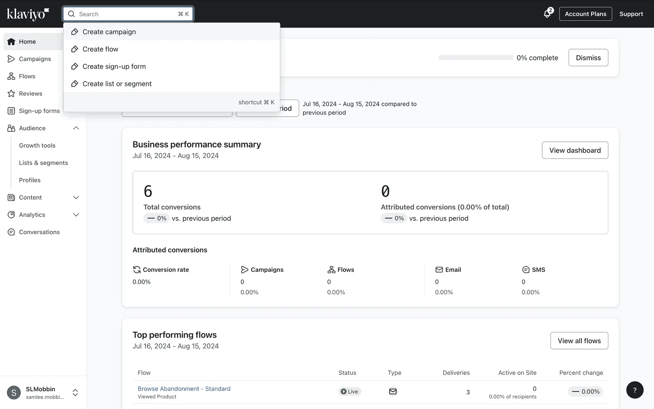Click the Sign-up forms sidebar icon
654x409 pixels.
[11, 111]
